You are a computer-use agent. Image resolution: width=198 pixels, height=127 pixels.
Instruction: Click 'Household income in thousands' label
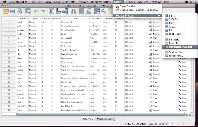point(75,78)
